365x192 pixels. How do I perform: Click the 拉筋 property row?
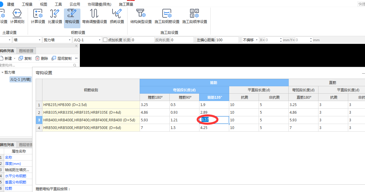click(18, 188)
